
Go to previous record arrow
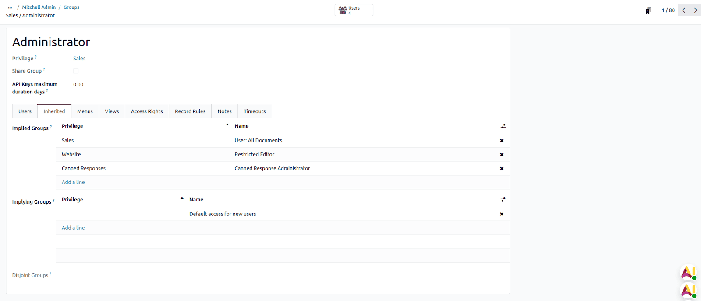(x=683, y=10)
